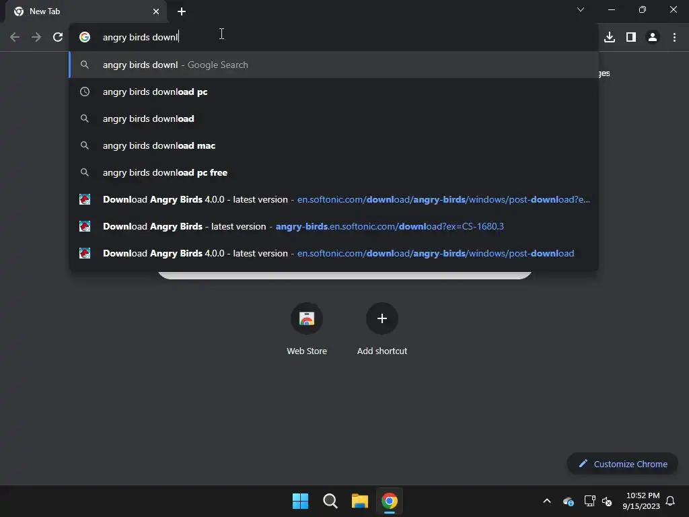The image size is (689, 517).
Task: Open softonic link ending in 'post-download'
Action: 334,253
